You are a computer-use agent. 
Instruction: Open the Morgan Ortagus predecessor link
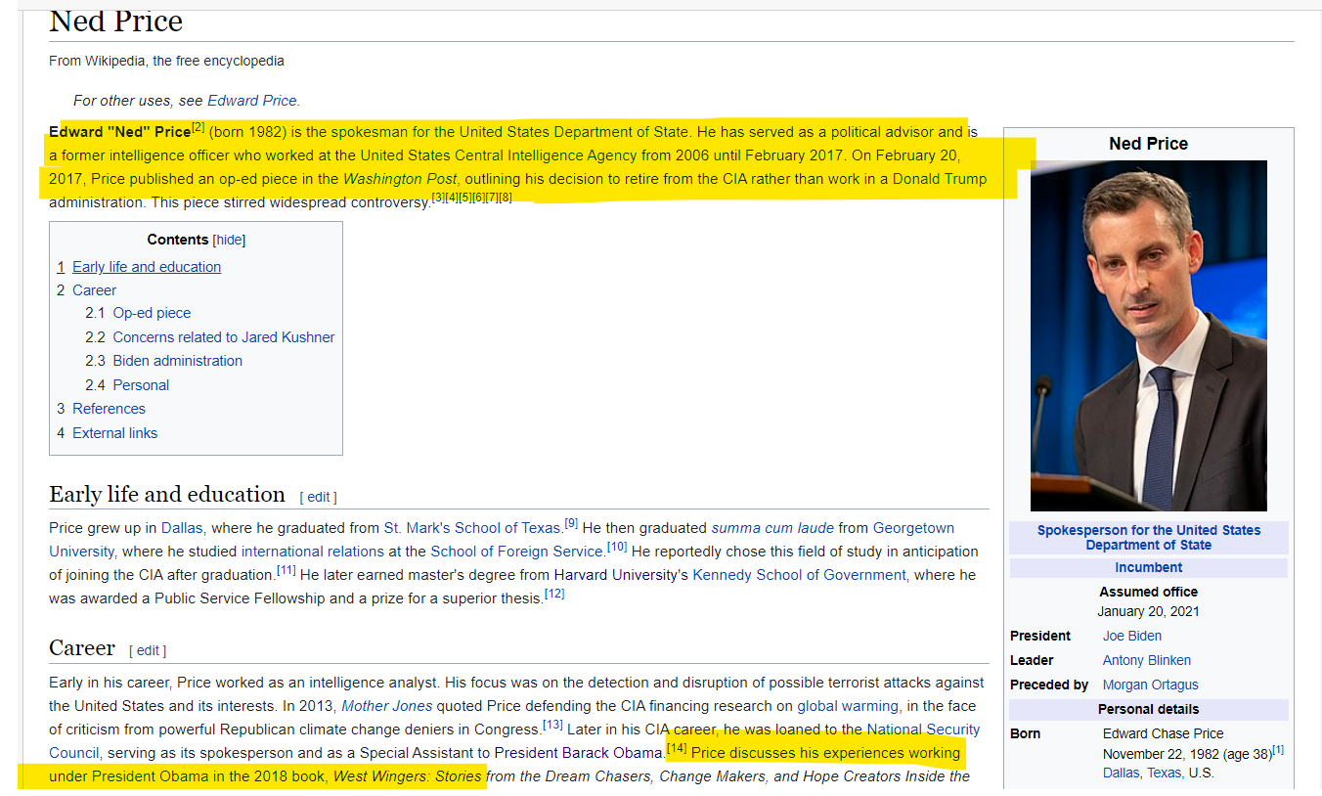click(x=1151, y=685)
